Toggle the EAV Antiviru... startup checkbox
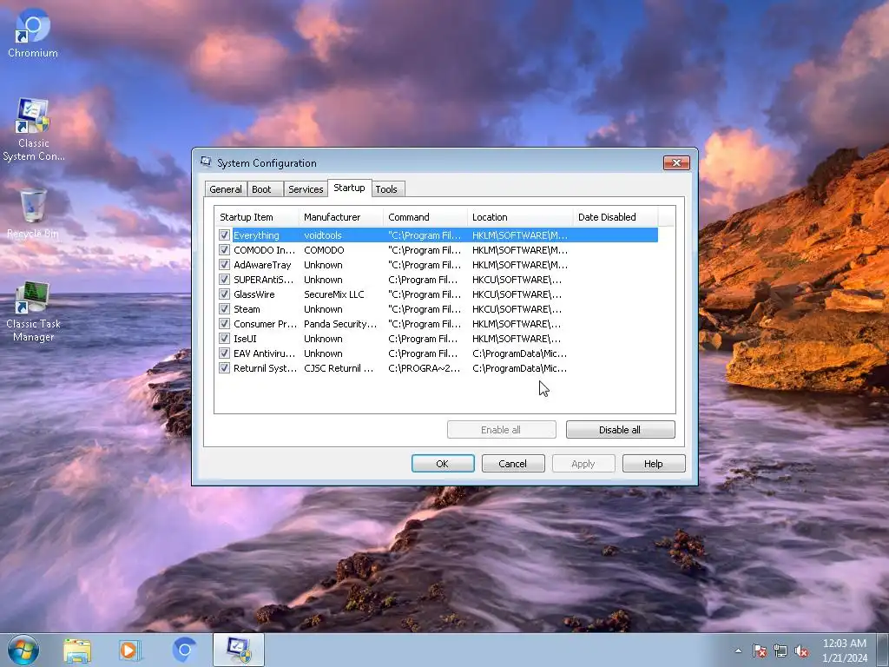This screenshot has width=889, height=667. click(x=224, y=353)
